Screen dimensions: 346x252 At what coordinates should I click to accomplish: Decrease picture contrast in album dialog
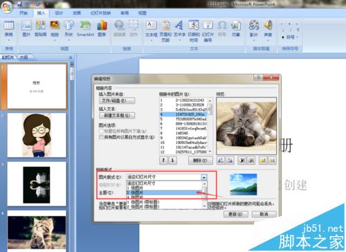point(251,161)
